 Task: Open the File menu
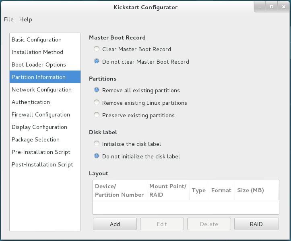[8, 19]
